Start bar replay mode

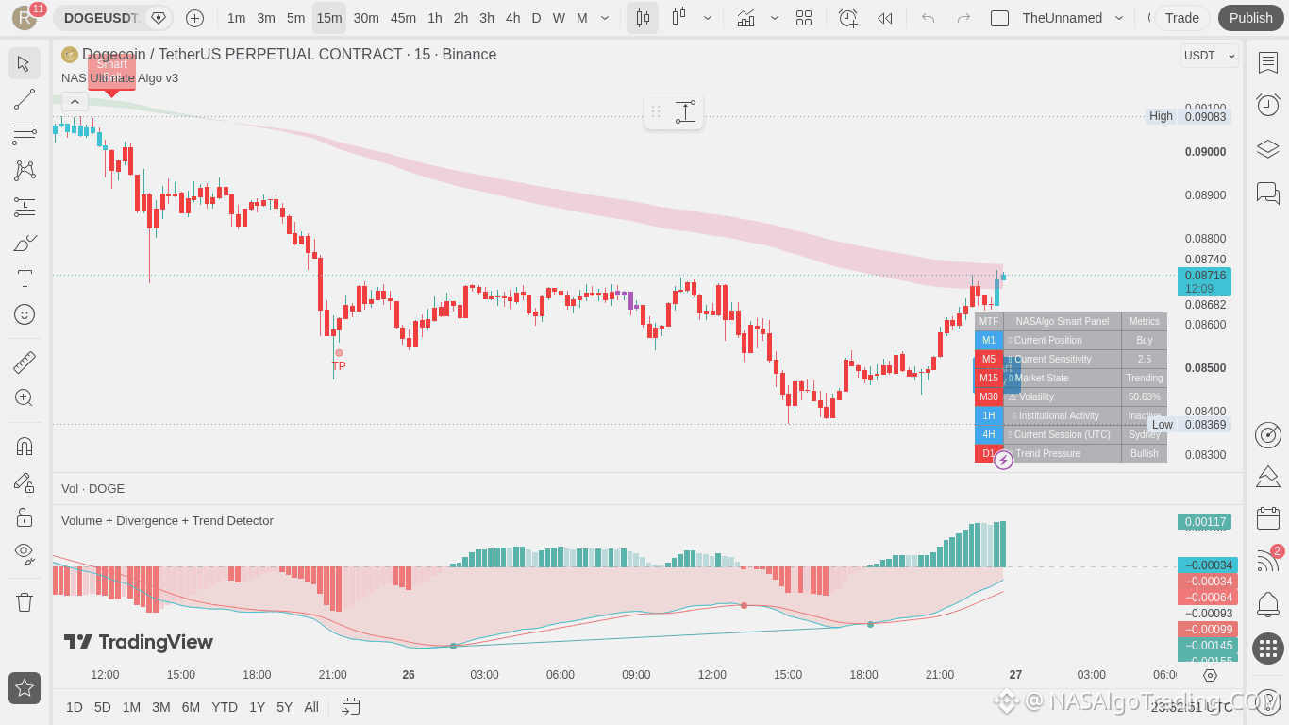click(x=885, y=18)
